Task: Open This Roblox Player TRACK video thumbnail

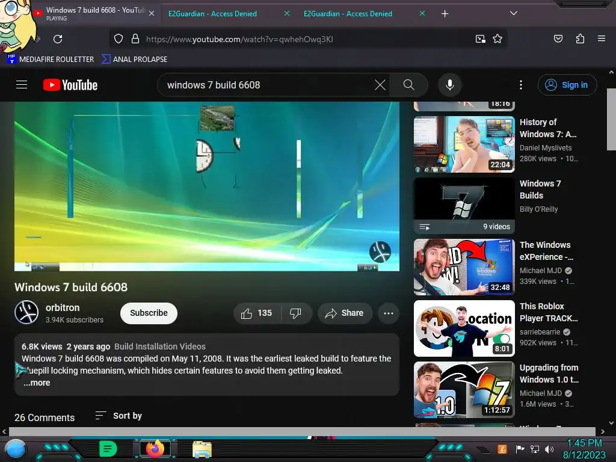Action: tap(464, 328)
